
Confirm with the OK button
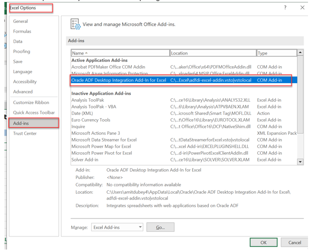pos(263,242)
